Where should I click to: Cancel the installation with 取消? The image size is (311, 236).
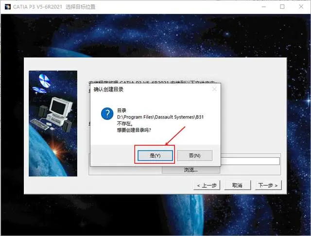(238, 185)
